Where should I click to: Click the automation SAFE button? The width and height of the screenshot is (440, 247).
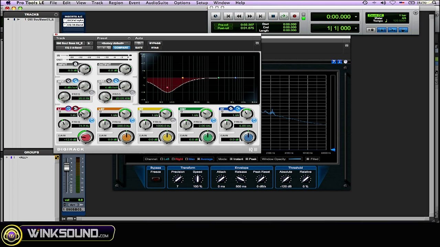[139, 48]
